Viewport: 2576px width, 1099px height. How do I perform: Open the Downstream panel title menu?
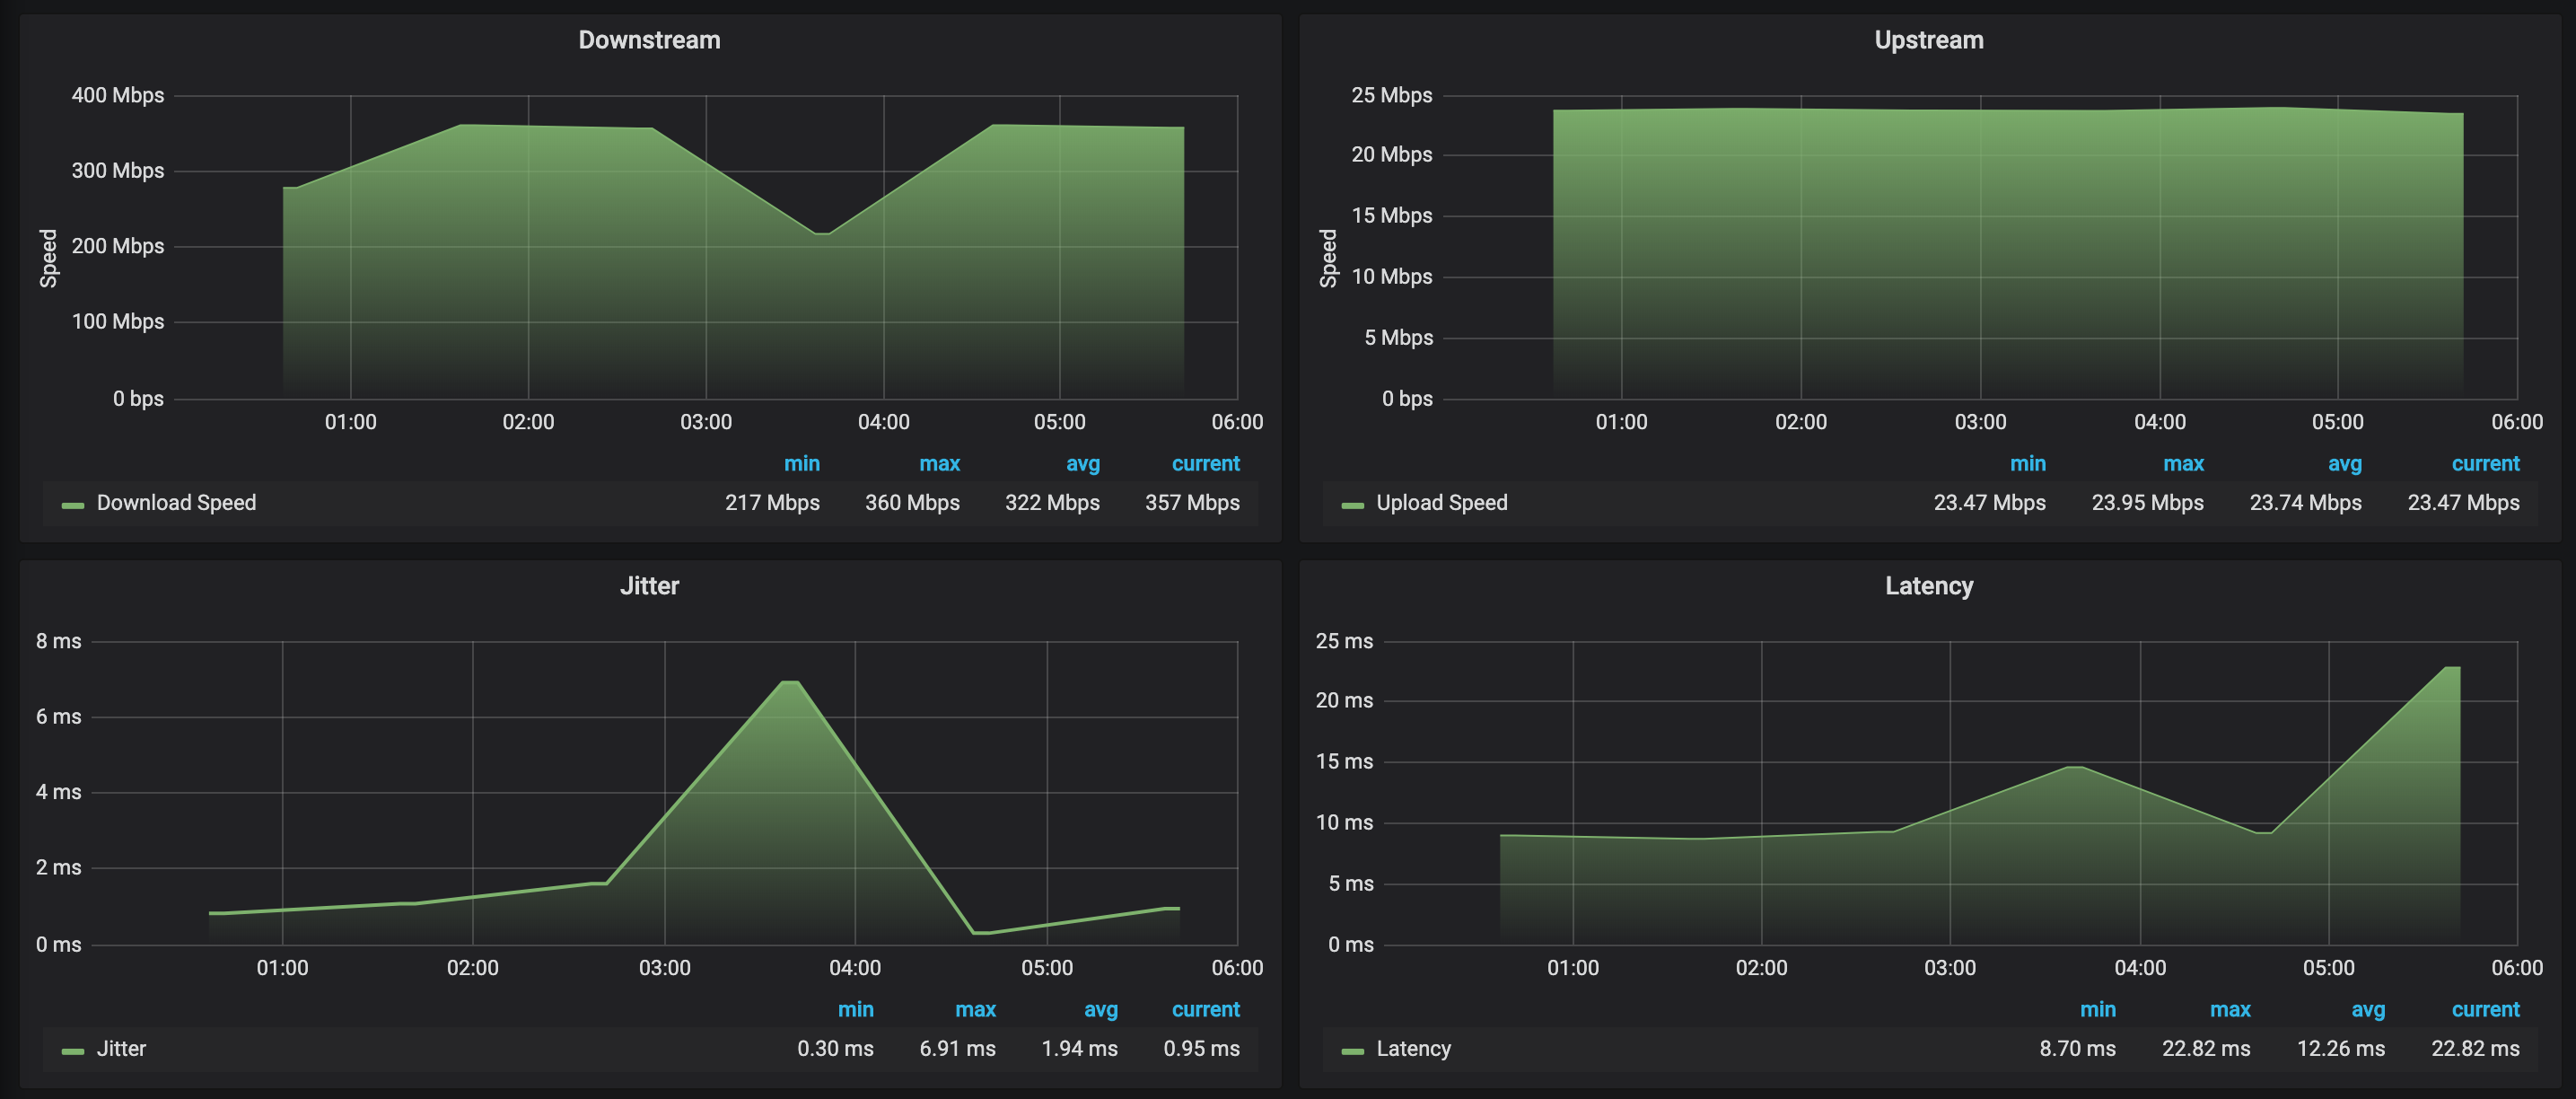(649, 40)
